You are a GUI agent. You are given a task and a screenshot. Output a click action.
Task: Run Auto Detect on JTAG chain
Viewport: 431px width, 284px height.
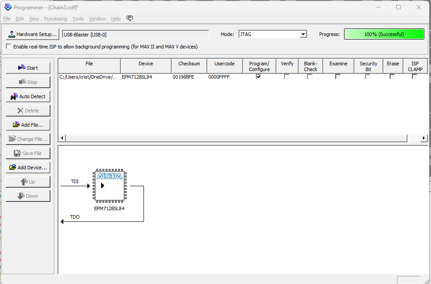[28, 96]
